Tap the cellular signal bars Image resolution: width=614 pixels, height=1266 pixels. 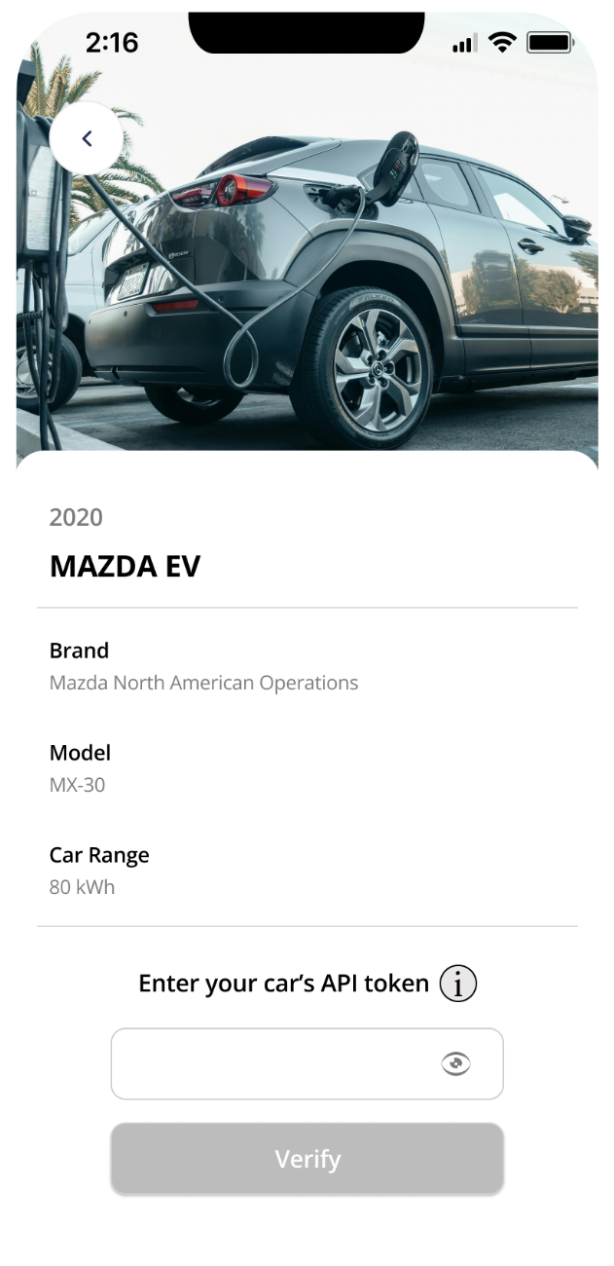[x=464, y=43]
